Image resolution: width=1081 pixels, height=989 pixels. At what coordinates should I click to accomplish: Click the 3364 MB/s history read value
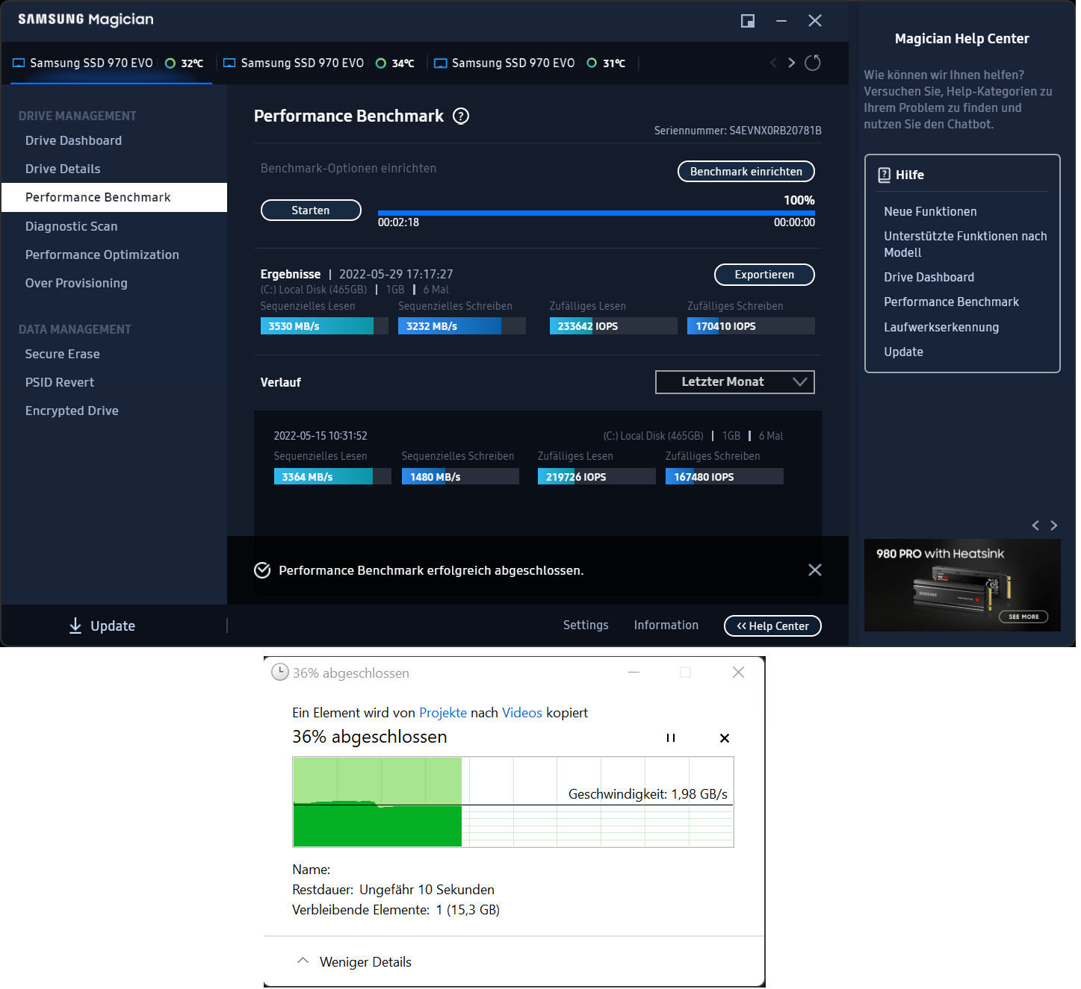332,476
